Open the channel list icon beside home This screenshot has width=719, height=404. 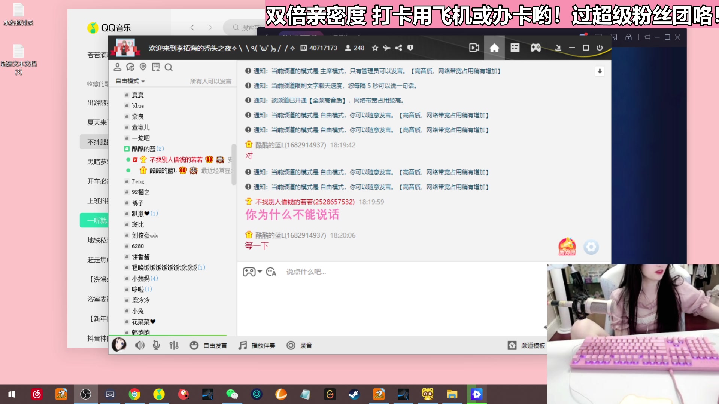(515, 48)
